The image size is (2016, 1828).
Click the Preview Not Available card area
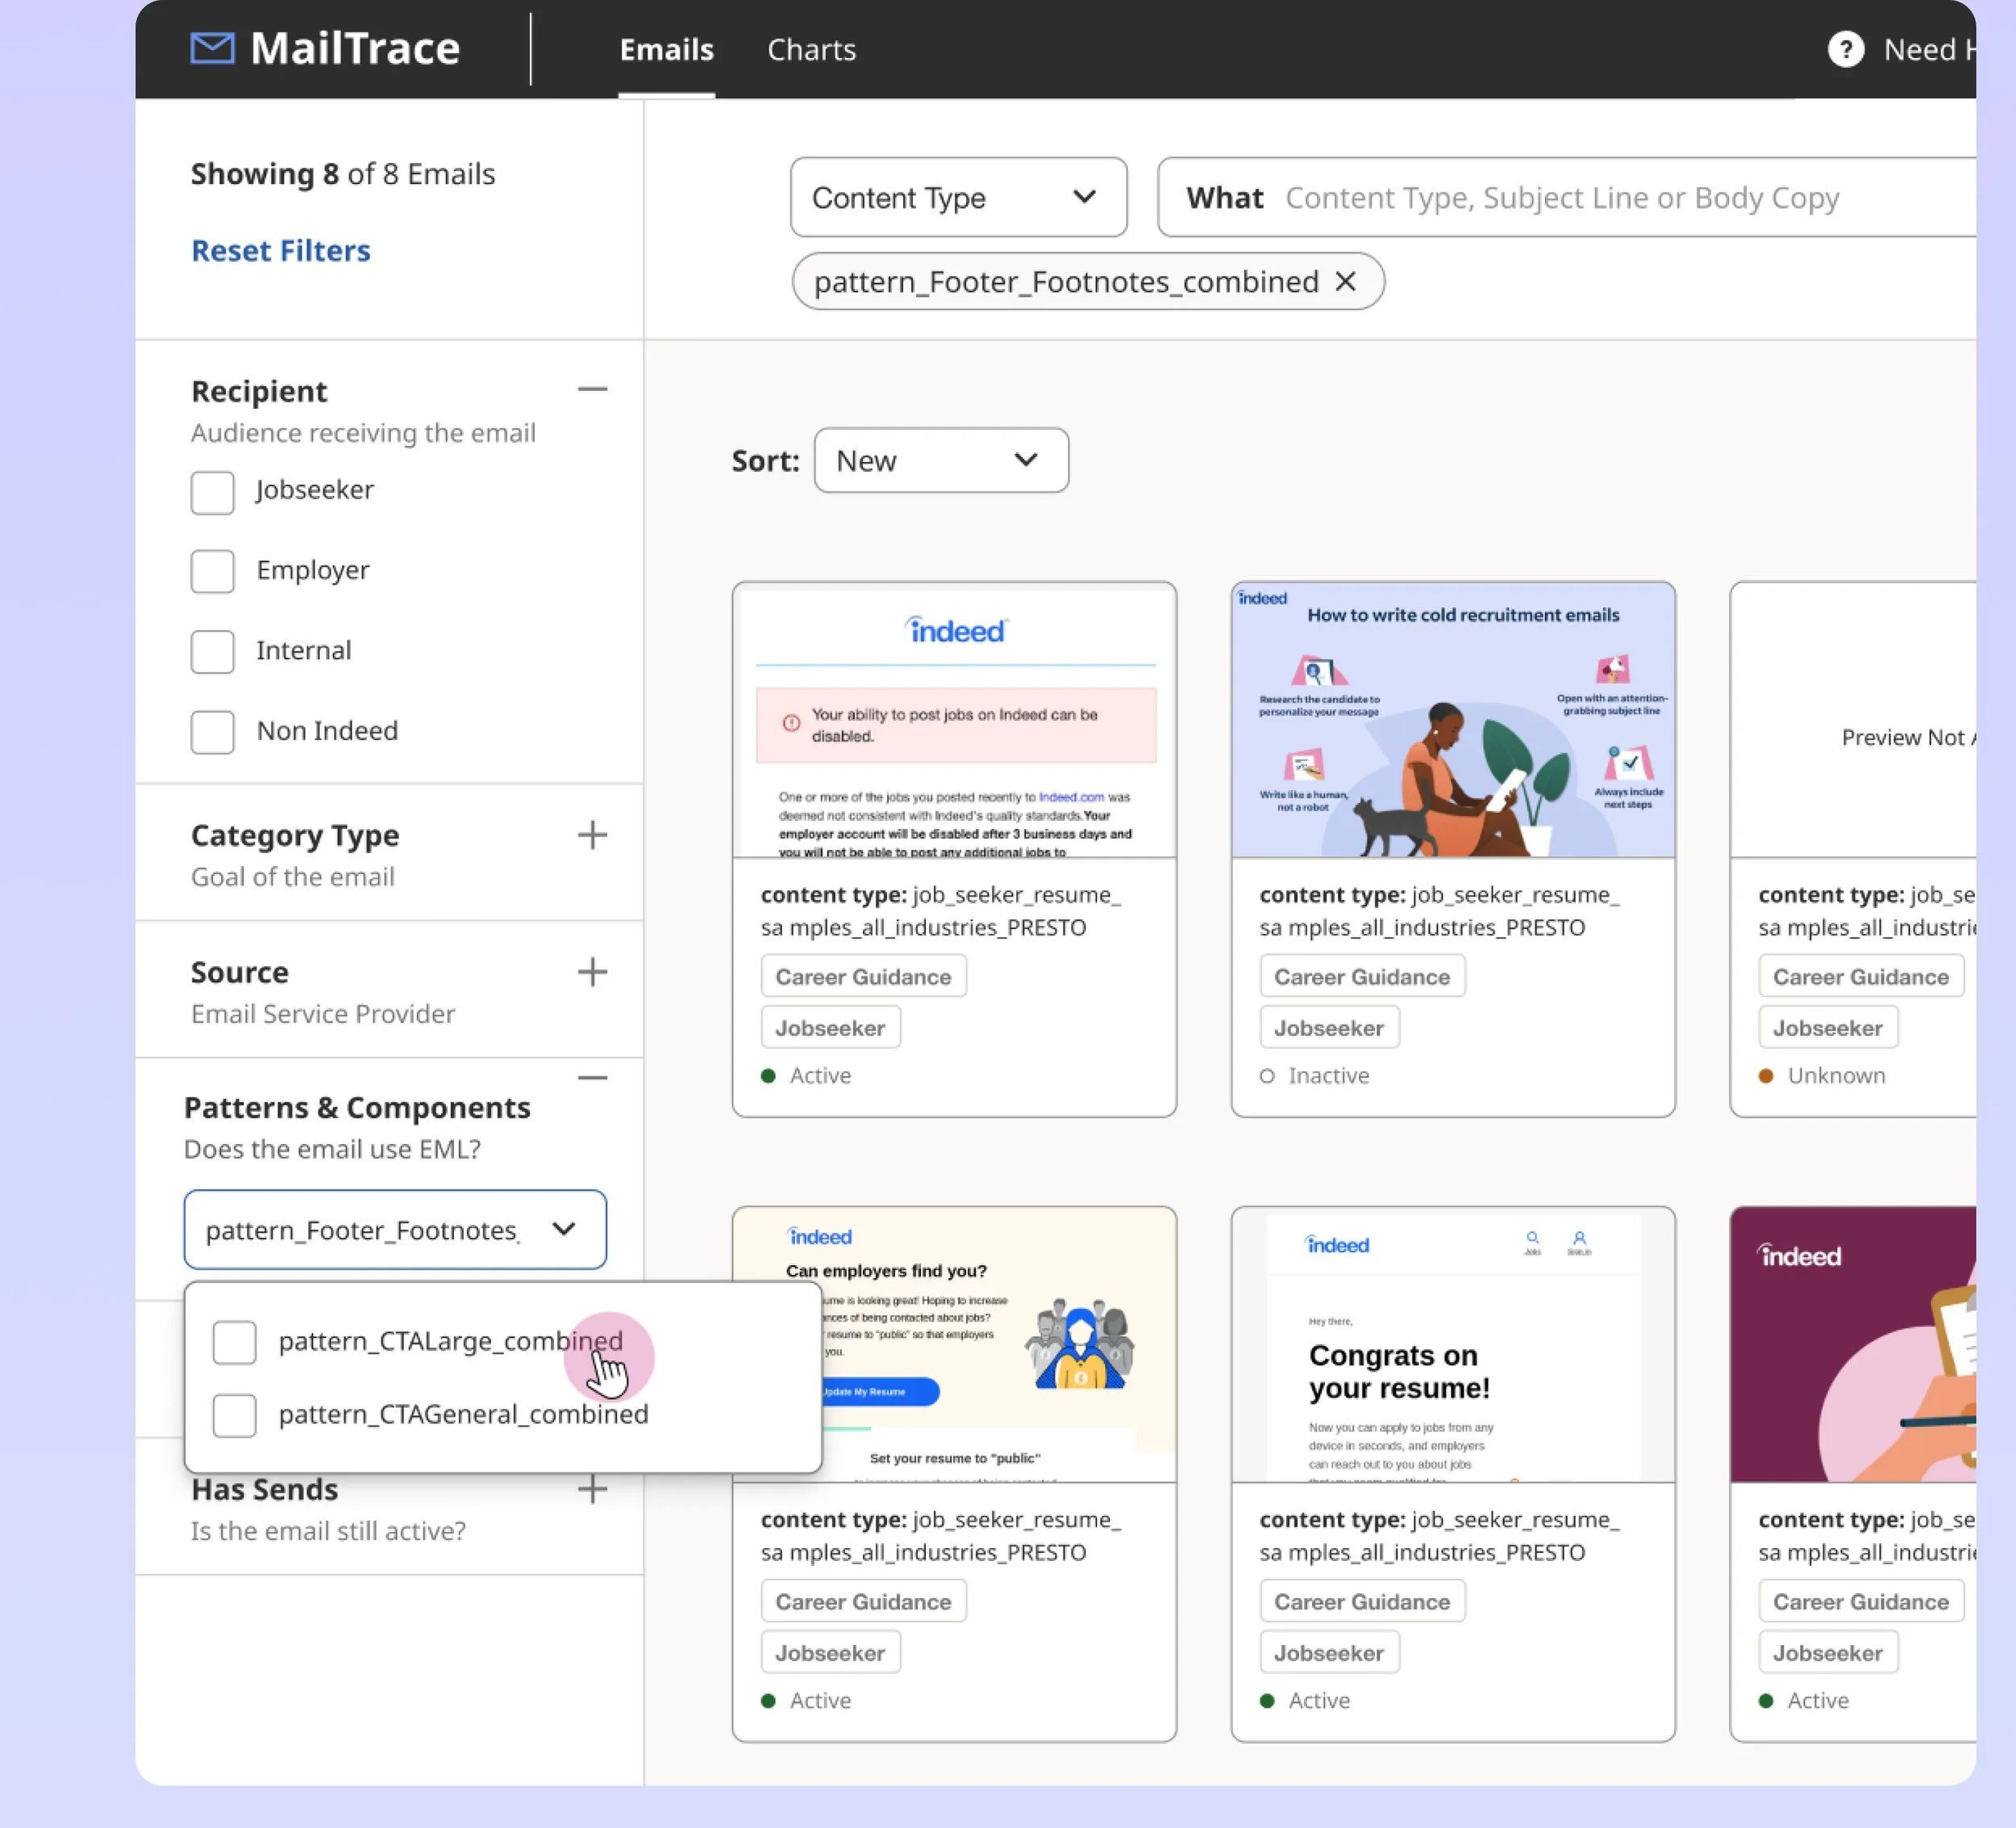pyautogui.click(x=1853, y=720)
